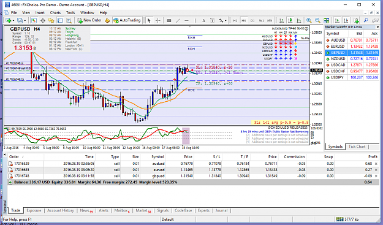The height and width of the screenshot is (225, 383).
Task: Close the audusd order 17016529
Action: (x=376, y=164)
